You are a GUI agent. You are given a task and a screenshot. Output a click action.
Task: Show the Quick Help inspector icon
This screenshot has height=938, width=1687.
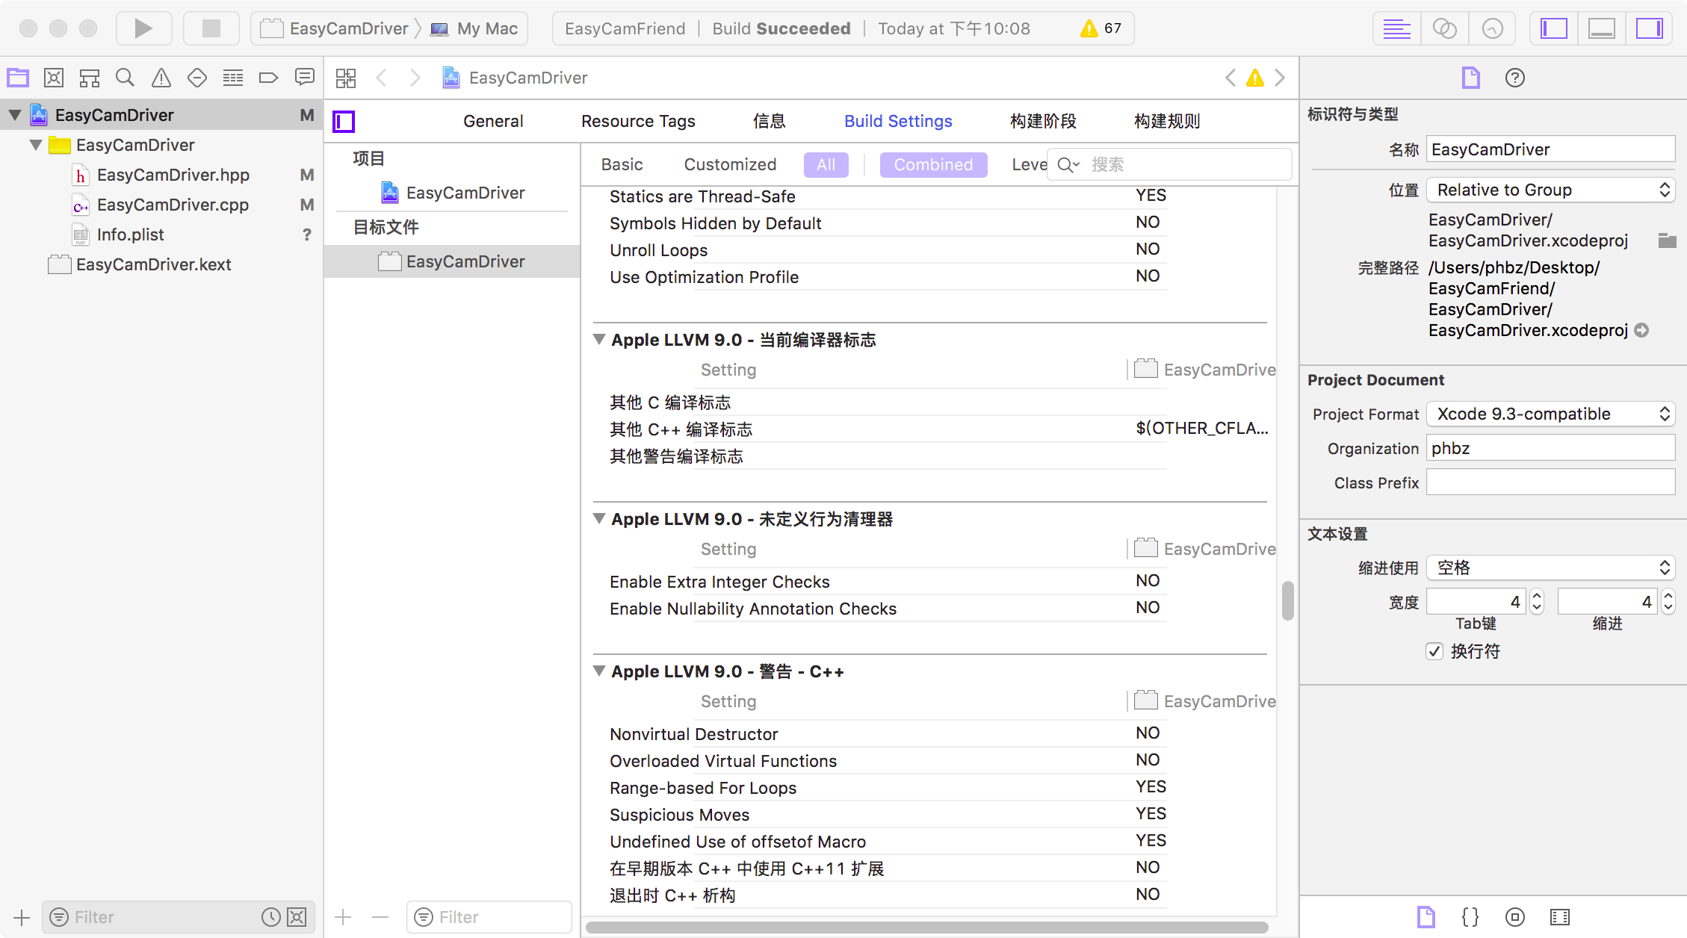(1514, 78)
